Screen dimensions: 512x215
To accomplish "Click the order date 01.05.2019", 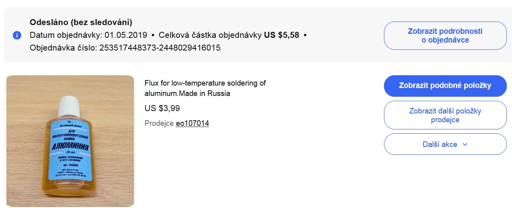I will (x=126, y=35).
